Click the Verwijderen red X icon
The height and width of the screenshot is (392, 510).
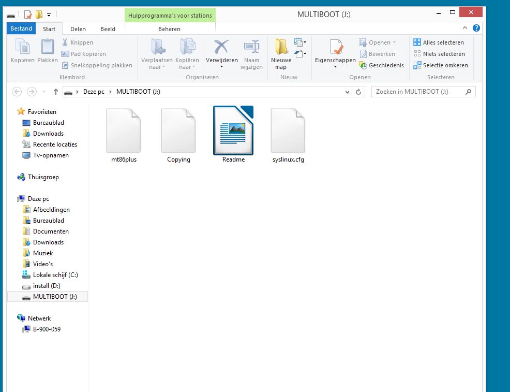(221, 47)
